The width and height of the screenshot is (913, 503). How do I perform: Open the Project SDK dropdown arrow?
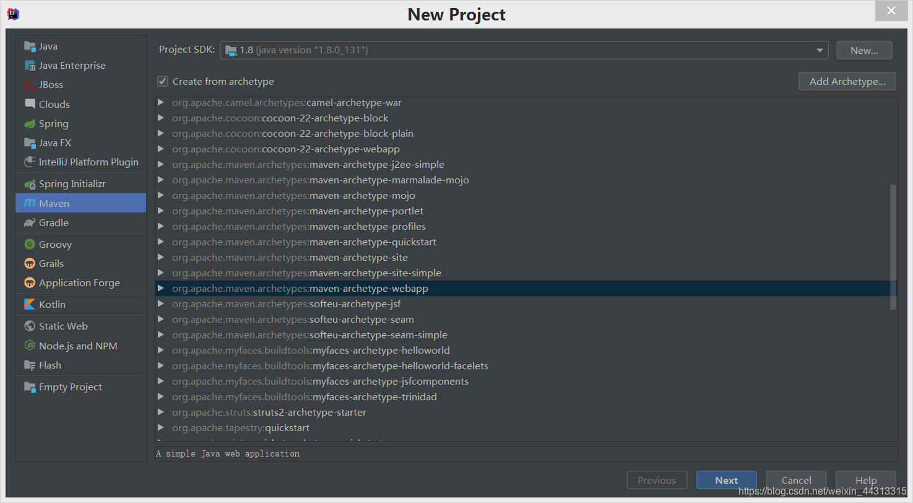point(820,50)
